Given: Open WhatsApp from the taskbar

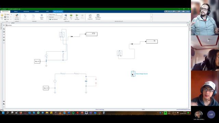Looking at the screenshot, I should (38, 113).
